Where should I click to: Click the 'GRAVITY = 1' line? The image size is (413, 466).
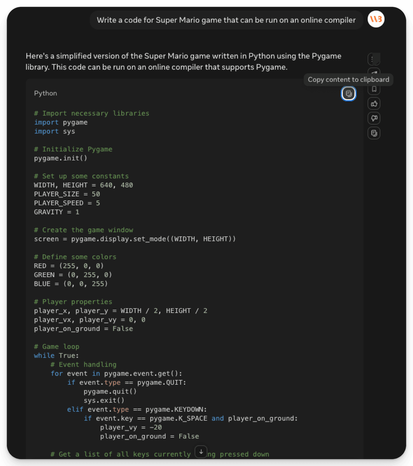(56, 212)
